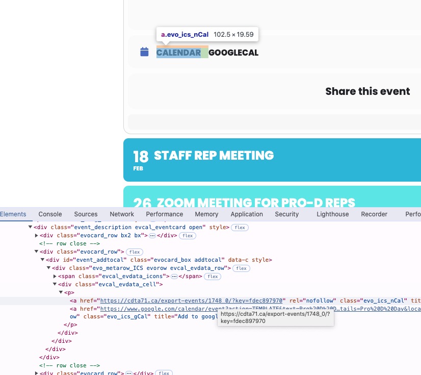Collapse the event_description div node
The image size is (421, 375).
coord(31,227)
